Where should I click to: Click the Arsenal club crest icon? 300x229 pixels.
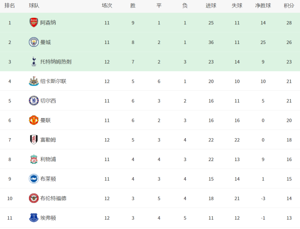(34, 22)
